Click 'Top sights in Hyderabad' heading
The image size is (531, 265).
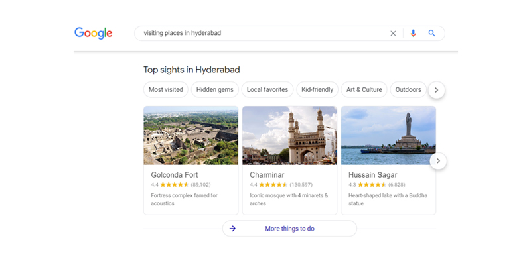click(x=191, y=70)
